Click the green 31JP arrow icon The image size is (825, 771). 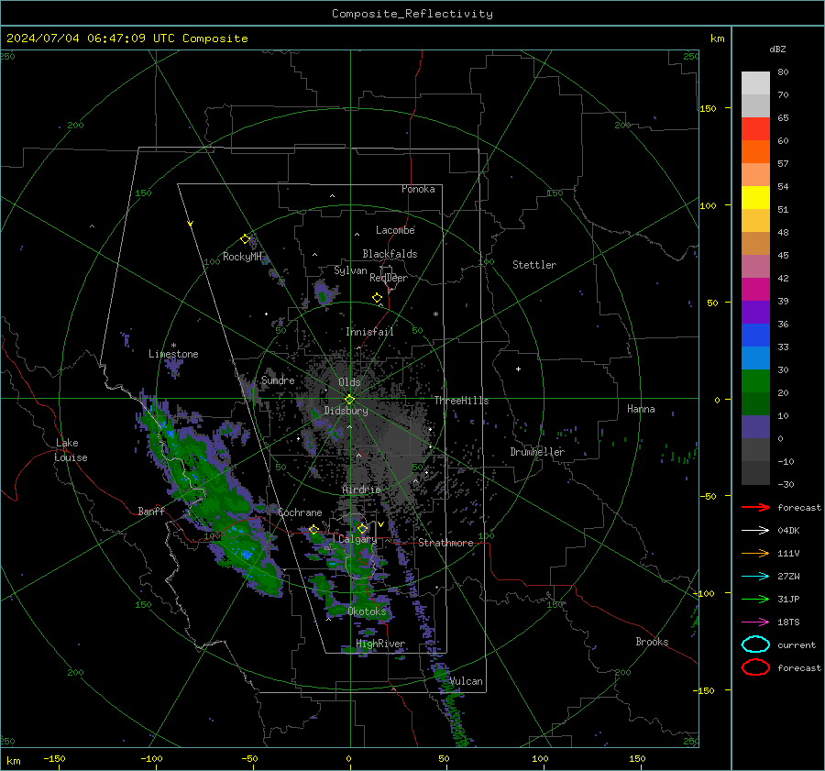click(755, 599)
